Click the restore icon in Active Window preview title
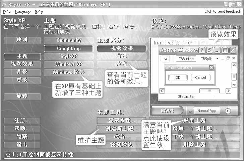This screenshot has height=161, width=244. pos(209,50)
